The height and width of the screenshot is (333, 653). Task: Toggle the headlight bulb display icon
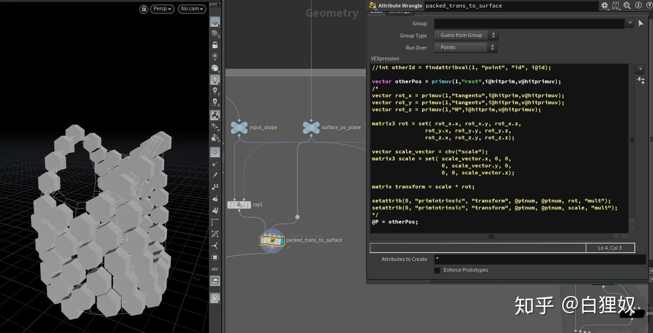click(x=215, y=80)
